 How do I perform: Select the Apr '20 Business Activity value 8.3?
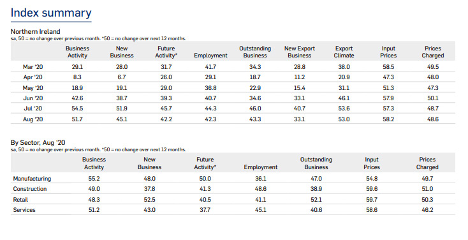click(x=77, y=77)
